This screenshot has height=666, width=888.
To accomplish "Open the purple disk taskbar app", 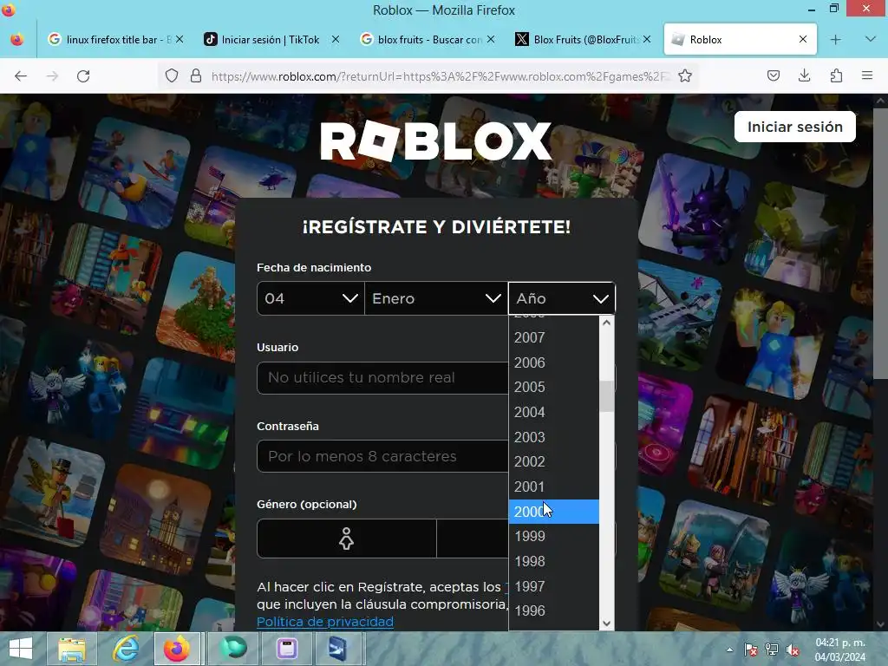I will coord(287,649).
